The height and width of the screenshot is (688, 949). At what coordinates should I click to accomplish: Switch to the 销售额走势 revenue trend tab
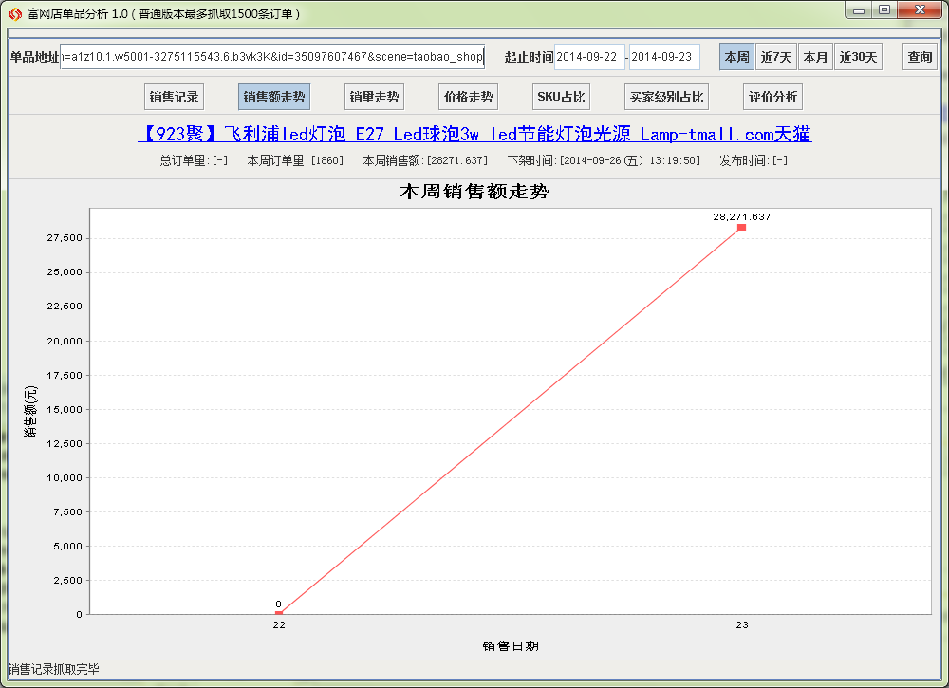click(274, 97)
